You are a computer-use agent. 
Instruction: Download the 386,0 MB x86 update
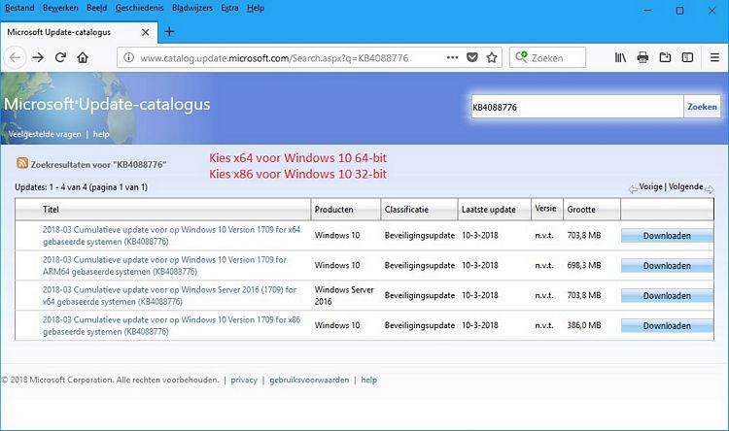[667, 325]
